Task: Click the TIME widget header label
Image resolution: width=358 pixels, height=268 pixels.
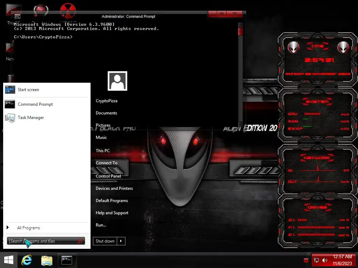Action: click(317, 46)
